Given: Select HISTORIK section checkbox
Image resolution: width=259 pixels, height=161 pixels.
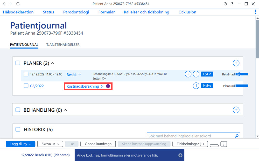Looking at the screenshot, I should click(18, 129).
